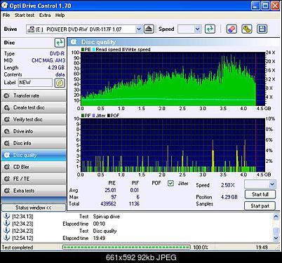
Task: Click the Opti Drive Control title bar icon
Action: pyautogui.click(x=5, y=6)
